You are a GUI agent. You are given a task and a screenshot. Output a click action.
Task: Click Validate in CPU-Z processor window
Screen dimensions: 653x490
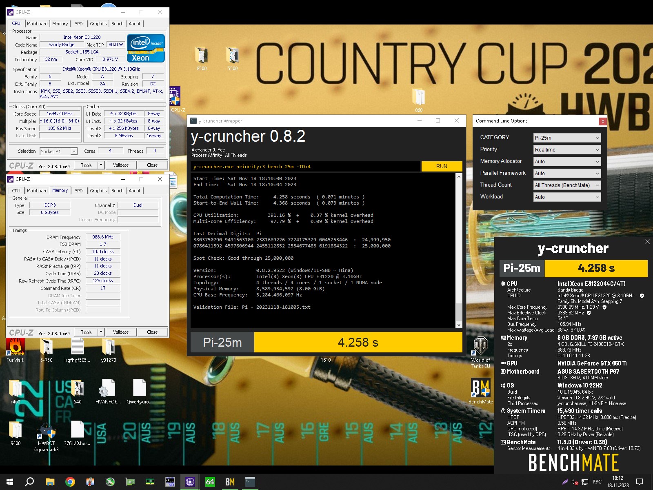click(121, 165)
